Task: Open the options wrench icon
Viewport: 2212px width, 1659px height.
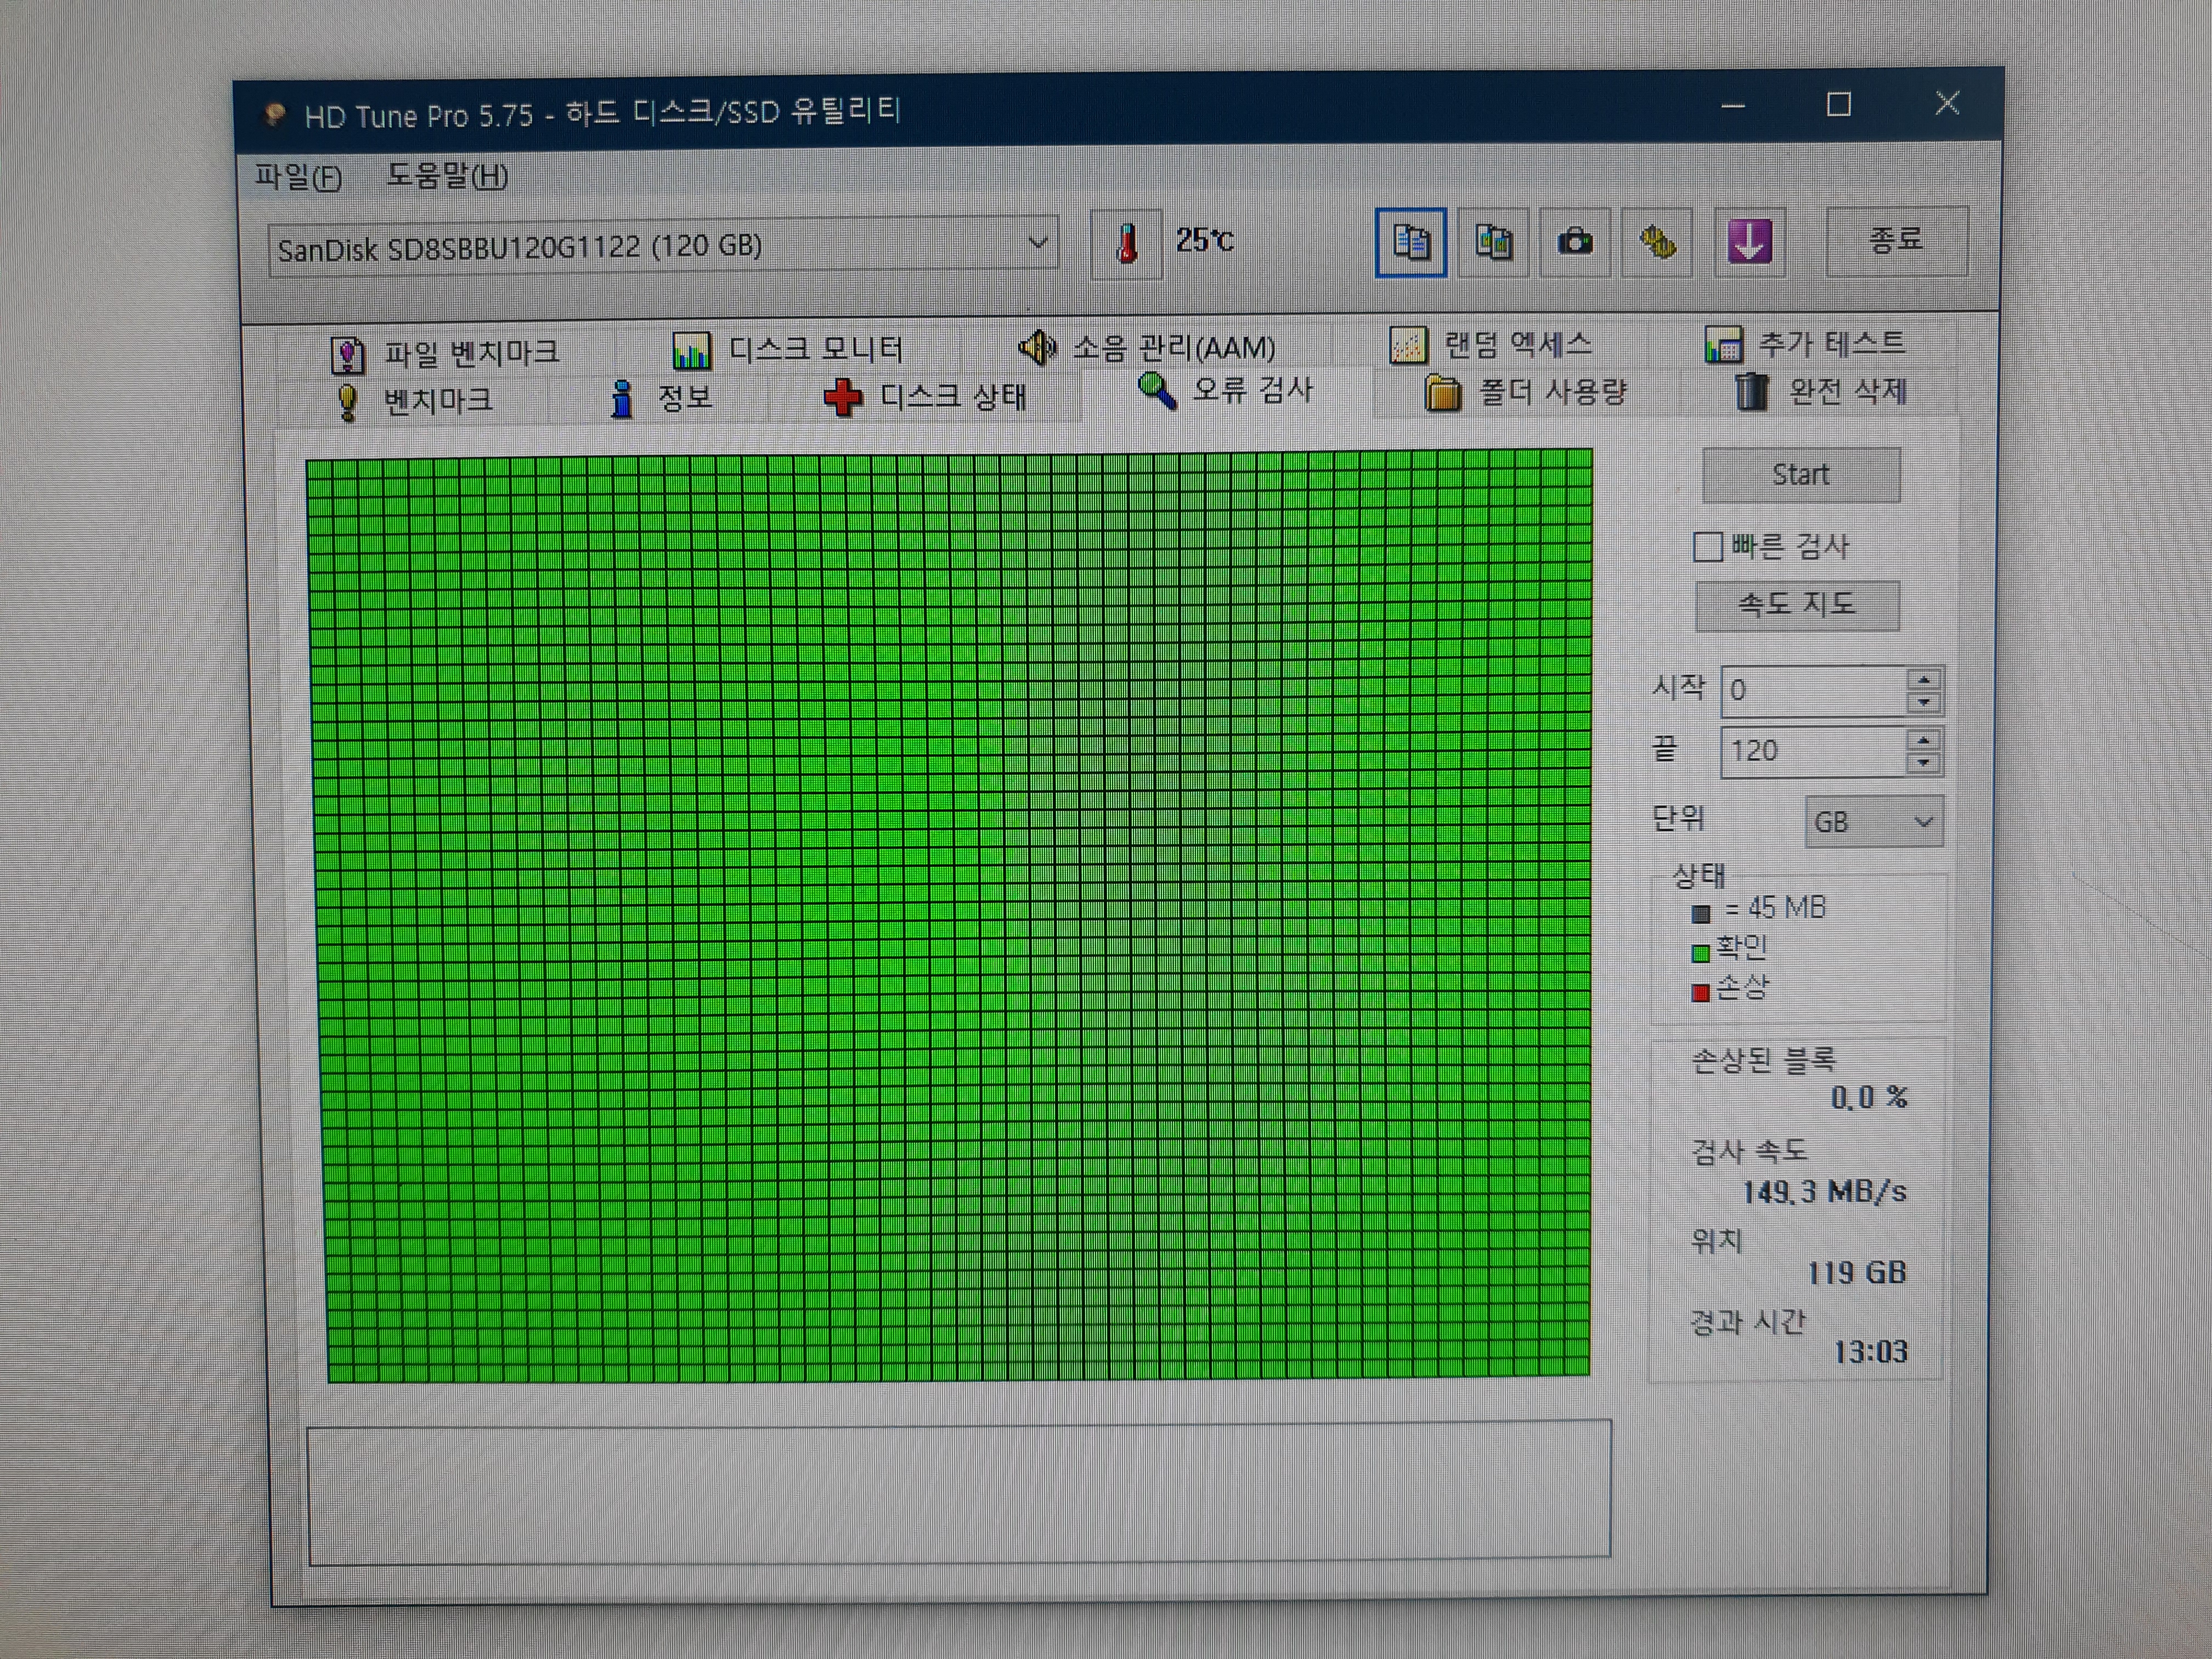Action: (1657, 242)
